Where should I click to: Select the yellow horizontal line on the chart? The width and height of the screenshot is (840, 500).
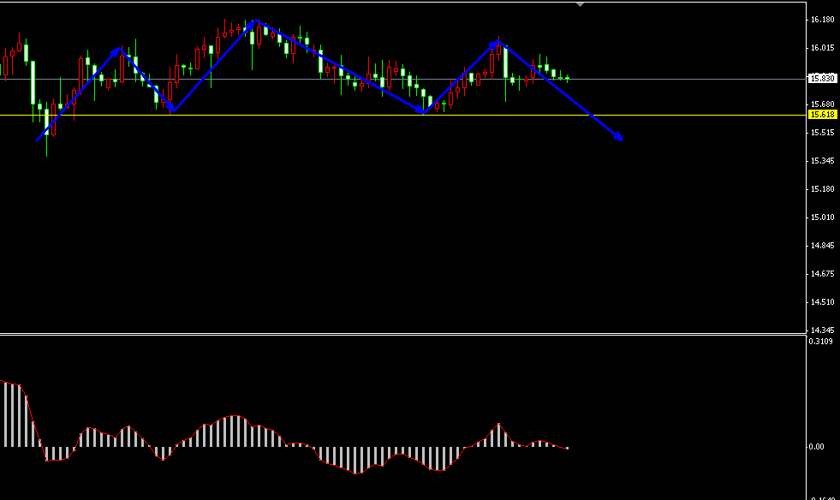click(685, 115)
